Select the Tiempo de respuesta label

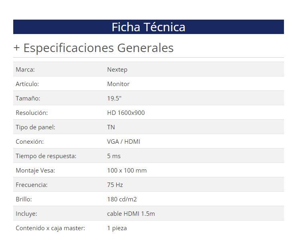pos(46,156)
